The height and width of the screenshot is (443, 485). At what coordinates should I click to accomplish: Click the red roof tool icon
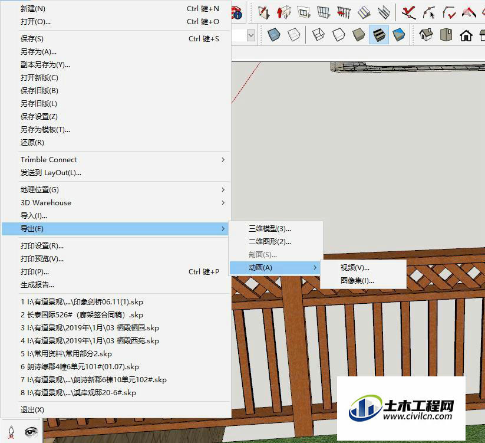tap(469, 12)
